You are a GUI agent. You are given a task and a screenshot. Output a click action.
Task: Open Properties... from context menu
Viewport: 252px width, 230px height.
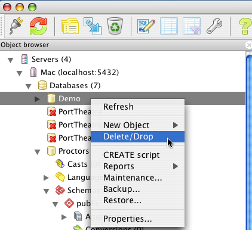click(x=137, y=219)
